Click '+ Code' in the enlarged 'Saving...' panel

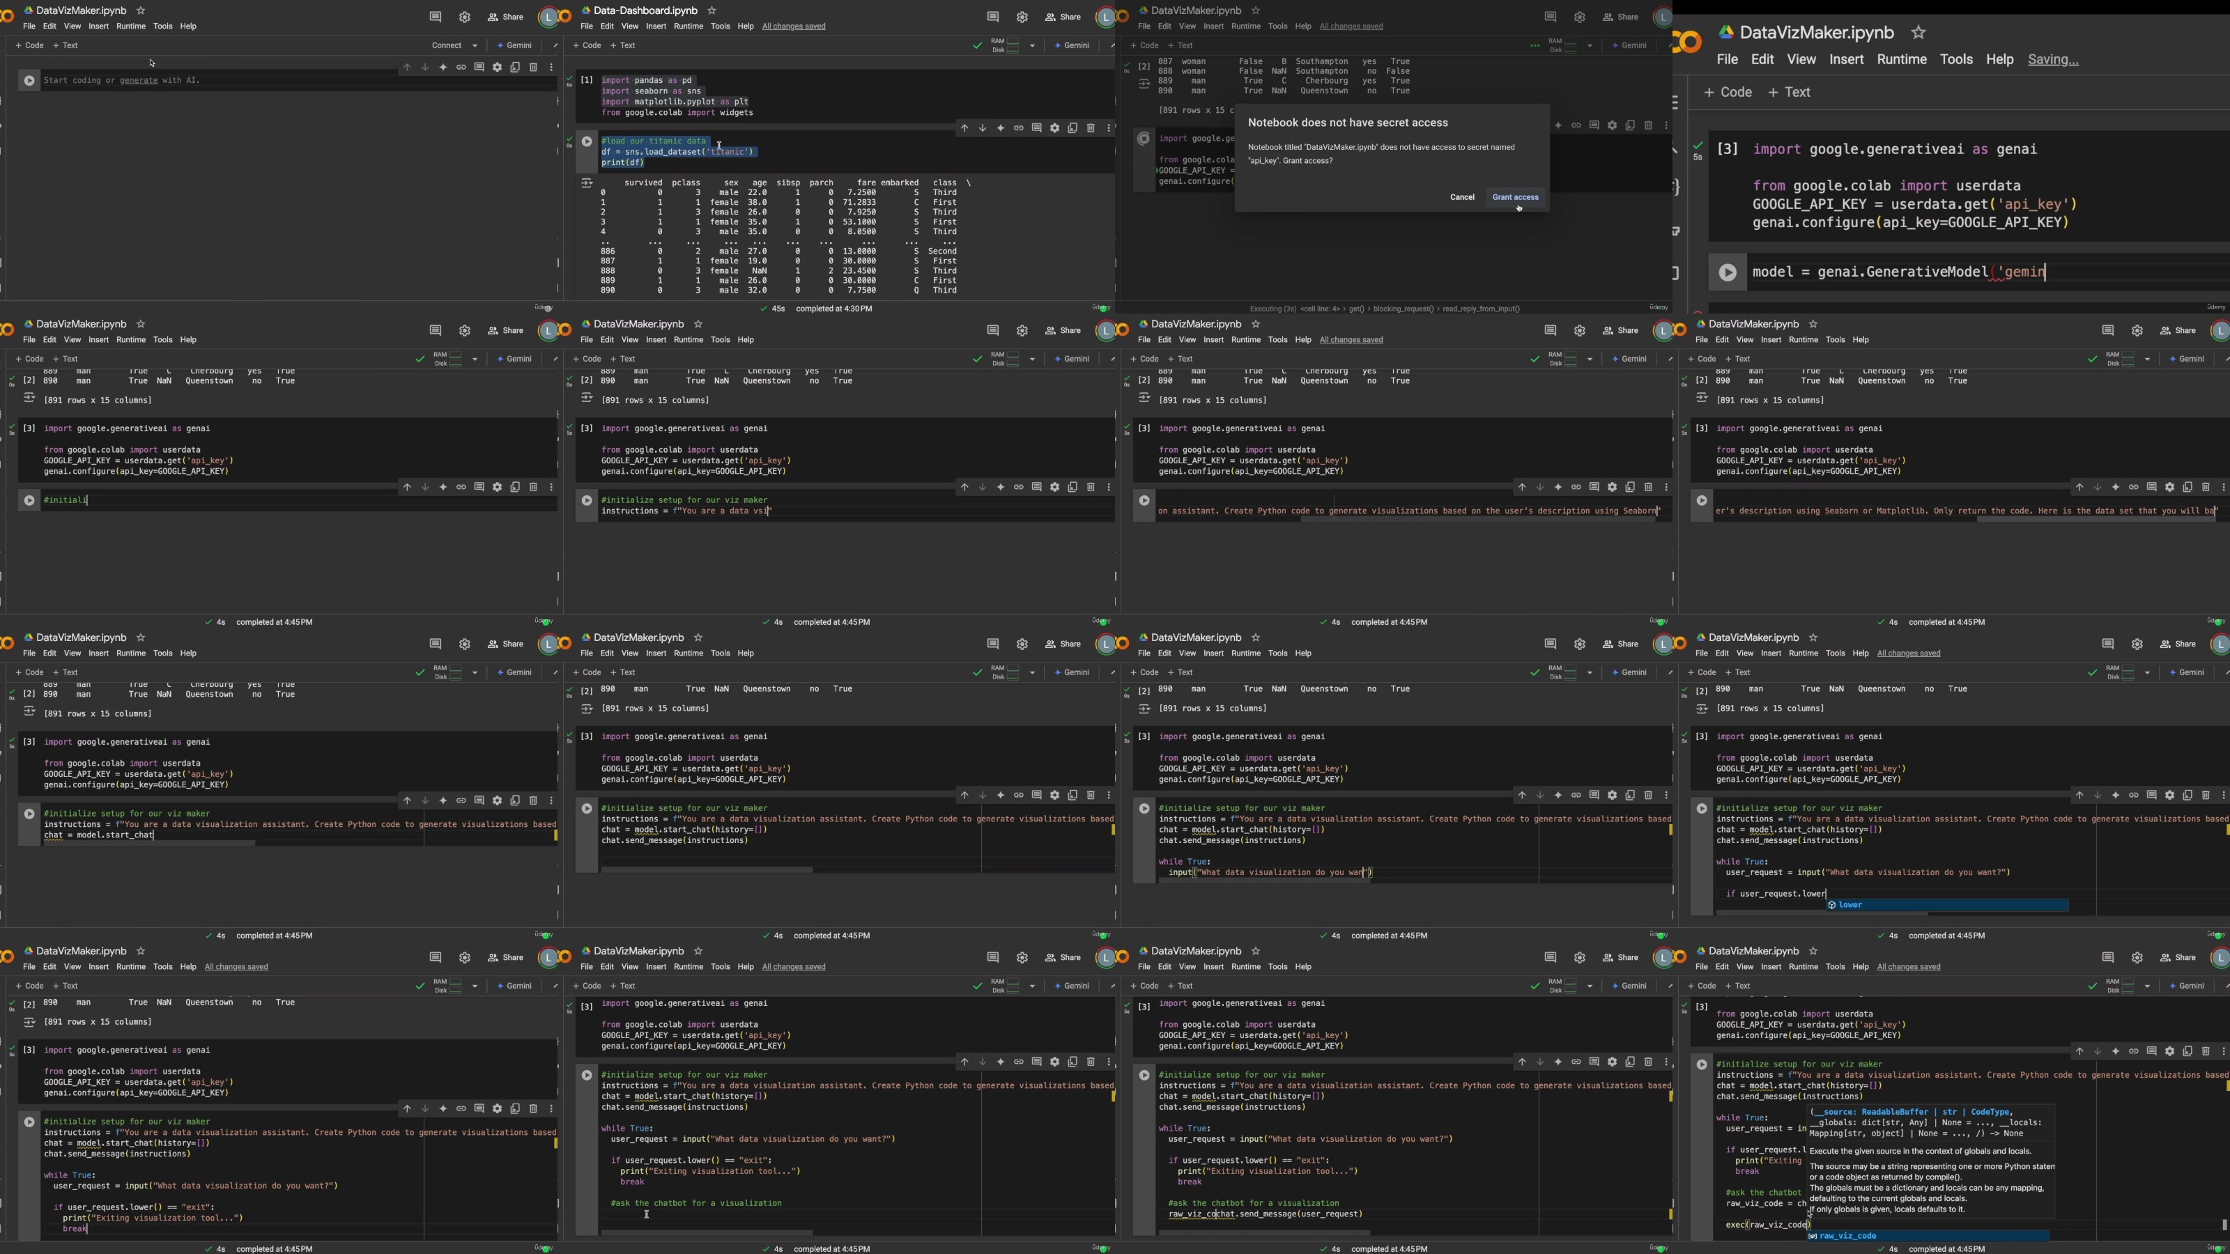pyautogui.click(x=1728, y=92)
